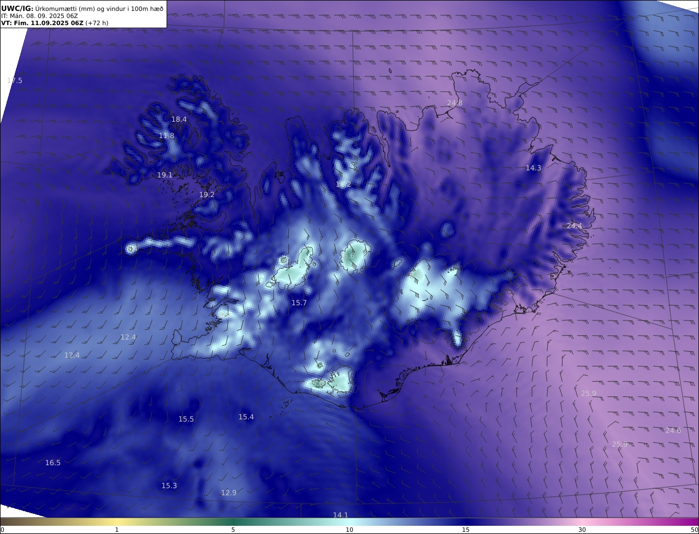Screen dimensions: 699x534
Task: Click the 5 tick on the color scale
Action: [x=233, y=530]
